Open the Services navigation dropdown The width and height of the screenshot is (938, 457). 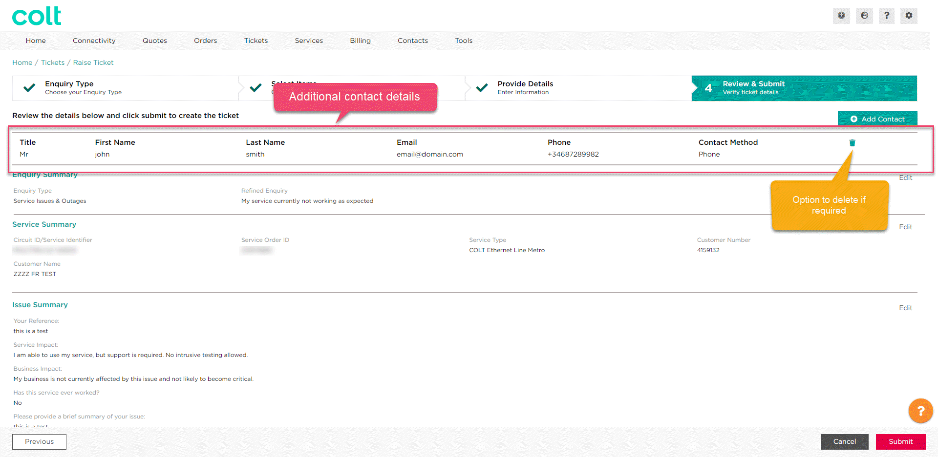tap(309, 40)
